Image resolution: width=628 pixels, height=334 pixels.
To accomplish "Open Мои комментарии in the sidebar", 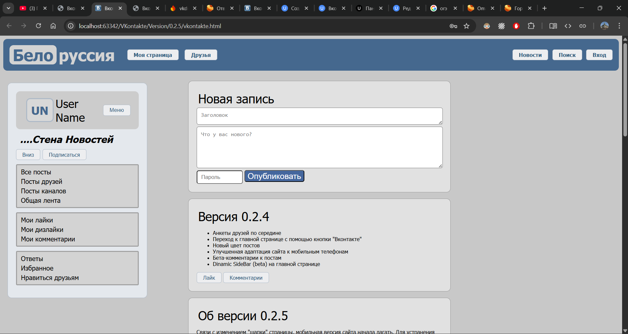I will [x=48, y=239].
